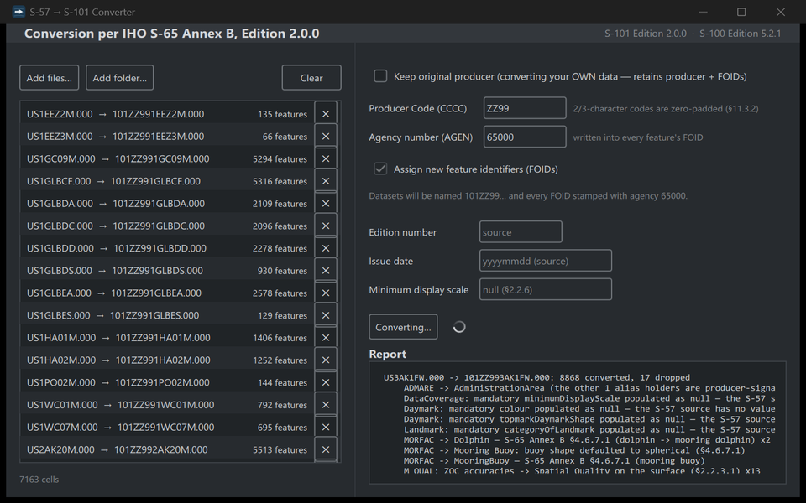806x503 pixels.
Task: Toggle Assign new feature identifiers checkbox
Action: (380, 169)
